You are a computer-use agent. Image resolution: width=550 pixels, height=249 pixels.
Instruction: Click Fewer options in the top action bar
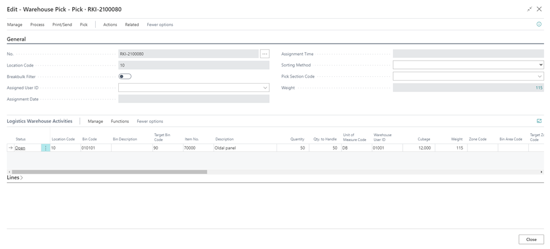pyautogui.click(x=159, y=25)
